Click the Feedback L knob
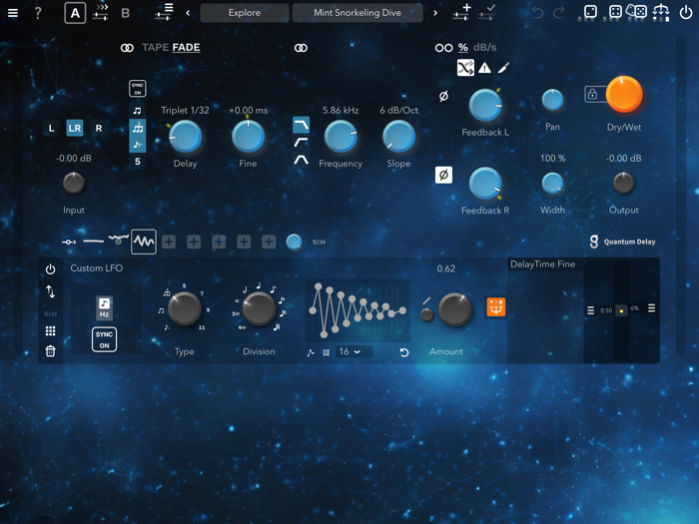Screen dimensions: 699x524 coord(485,105)
